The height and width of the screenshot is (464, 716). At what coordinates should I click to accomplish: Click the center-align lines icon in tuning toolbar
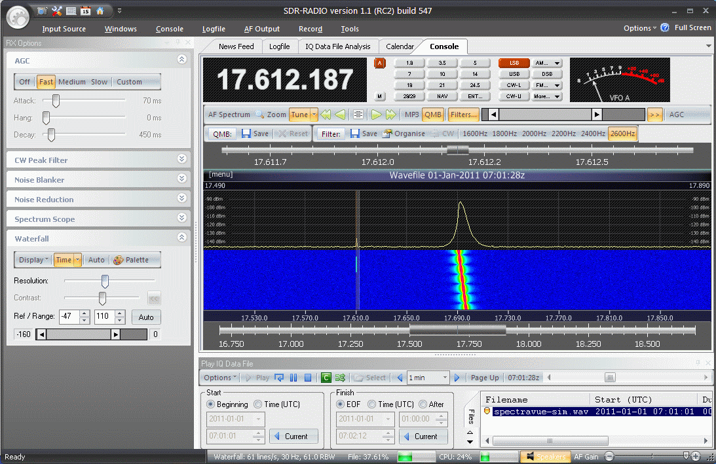click(358, 115)
